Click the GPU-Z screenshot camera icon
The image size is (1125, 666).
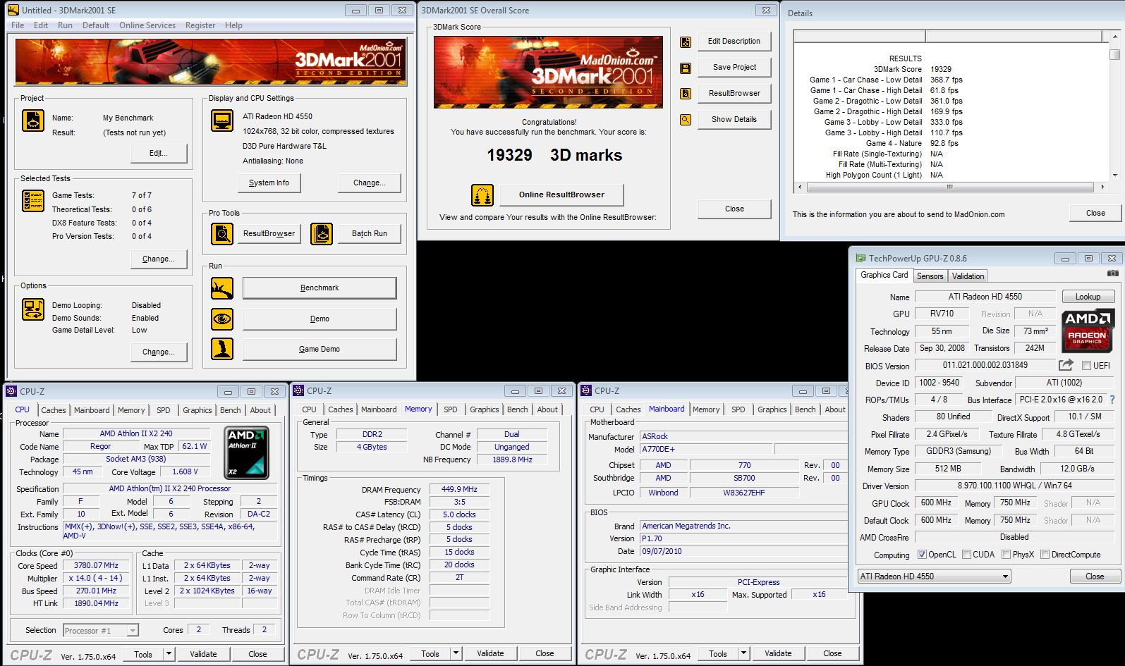tap(1112, 273)
